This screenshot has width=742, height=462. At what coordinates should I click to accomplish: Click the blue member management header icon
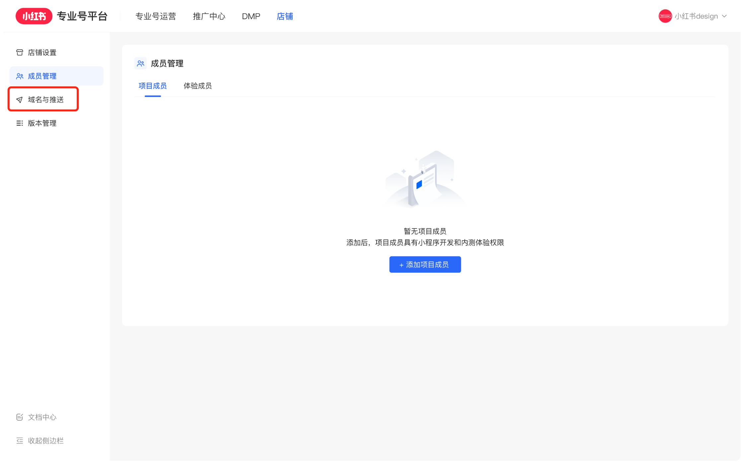tap(140, 63)
